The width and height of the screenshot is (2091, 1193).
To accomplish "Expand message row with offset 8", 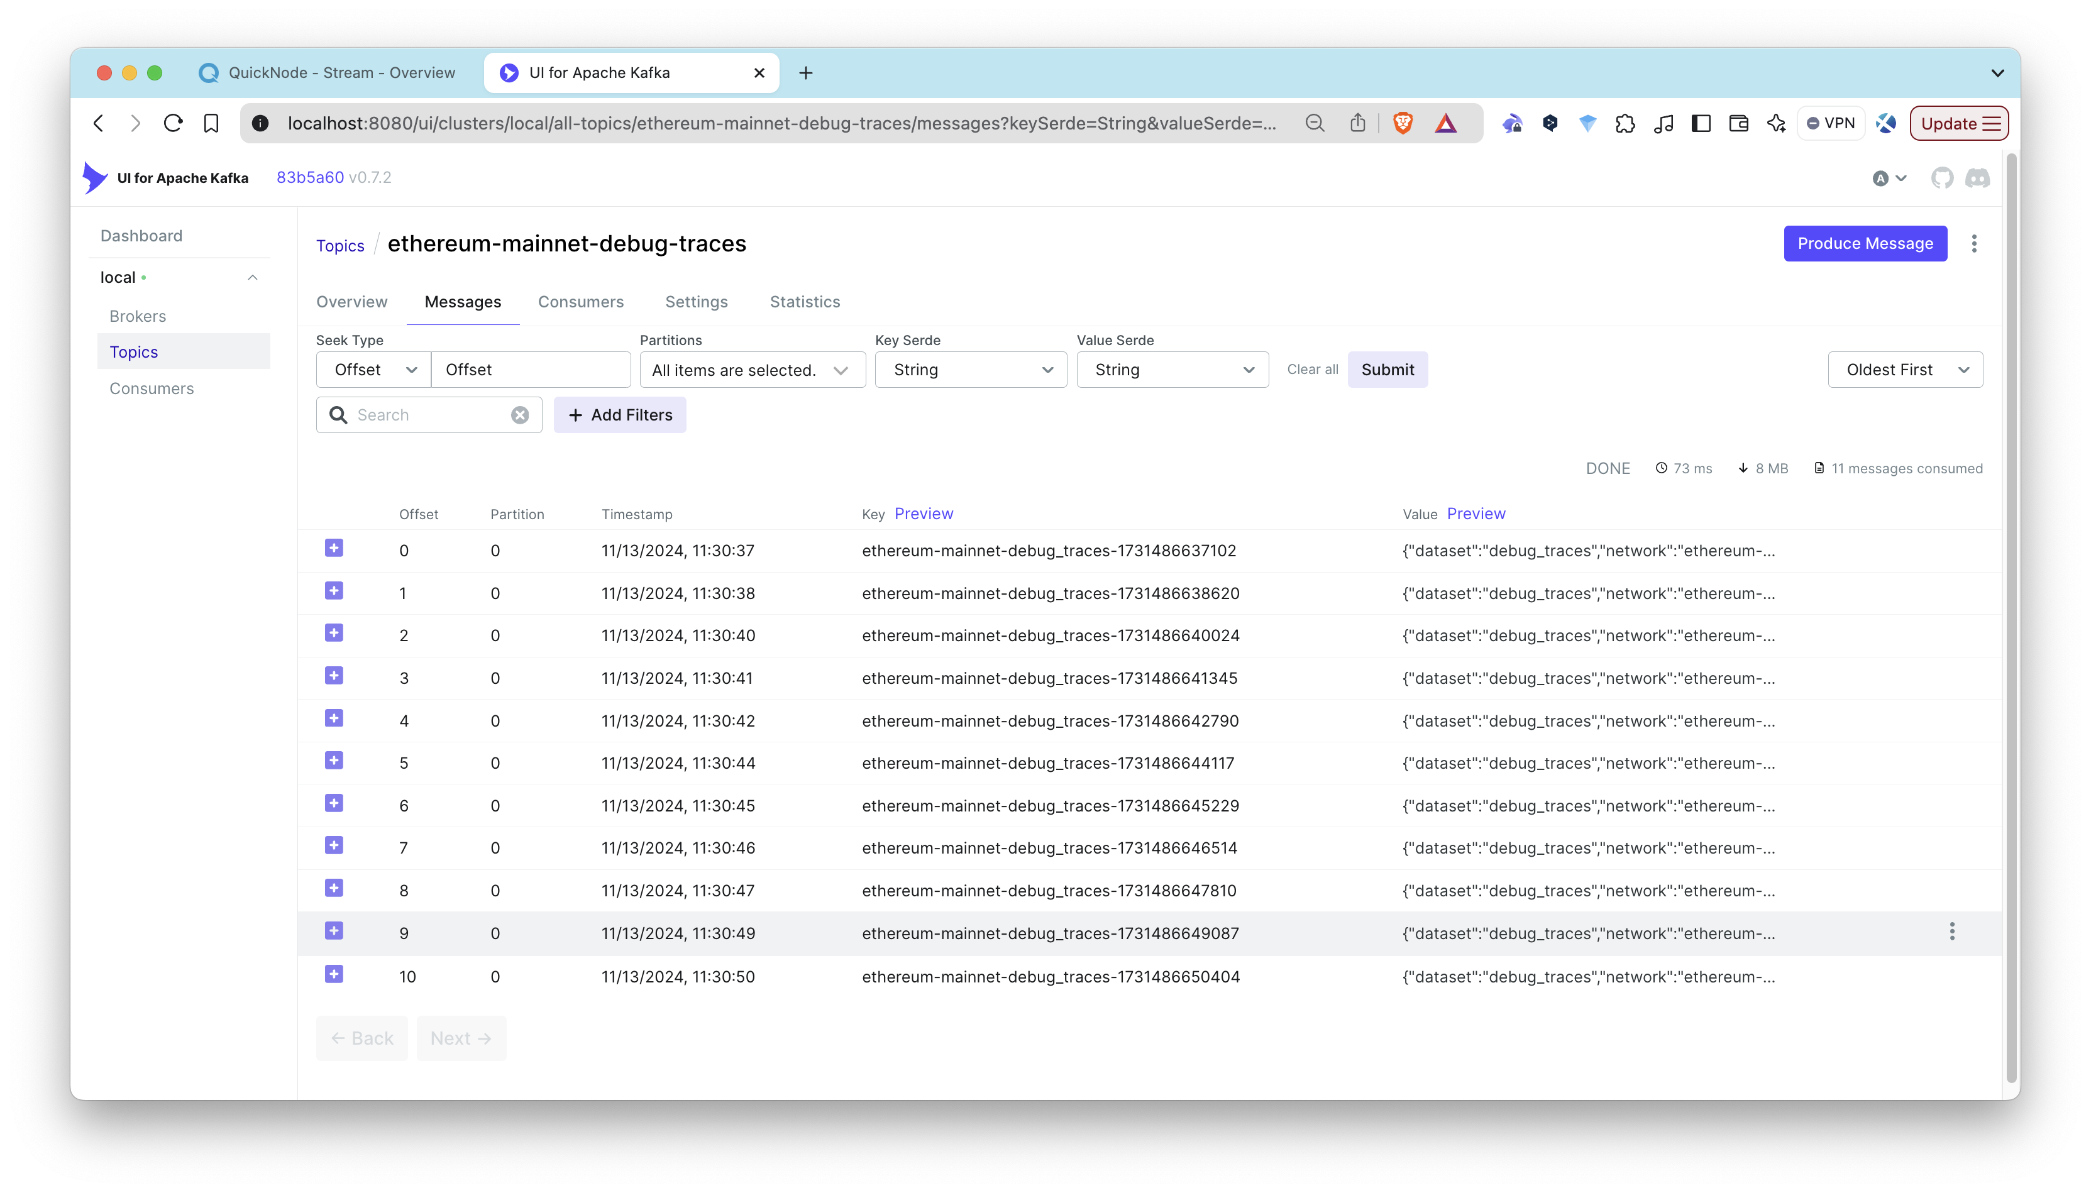I will click(x=333, y=888).
